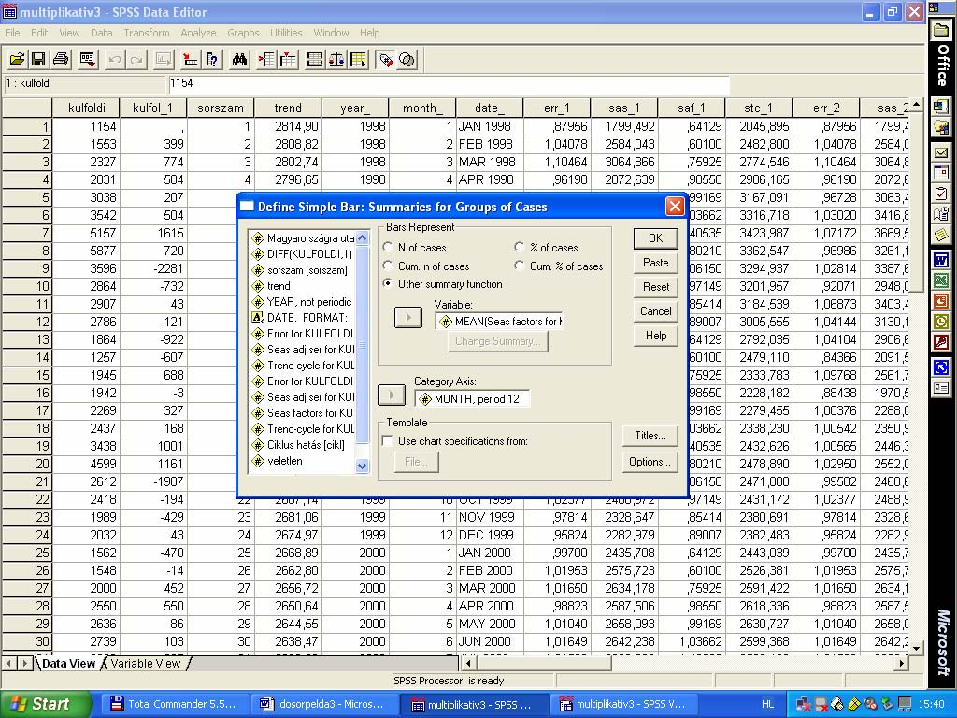
Task: Click the New Task clipboard icon in Office bar
Action: [941, 194]
